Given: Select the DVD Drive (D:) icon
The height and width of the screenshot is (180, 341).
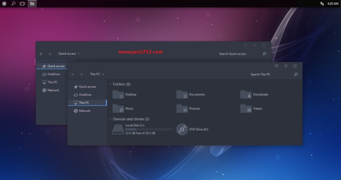Looking at the screenshot, I should 182,129.
